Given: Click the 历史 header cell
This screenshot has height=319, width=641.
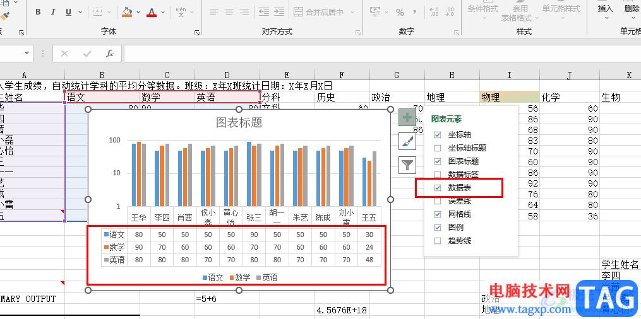Looking at the screenshot, I should point(342,97).
